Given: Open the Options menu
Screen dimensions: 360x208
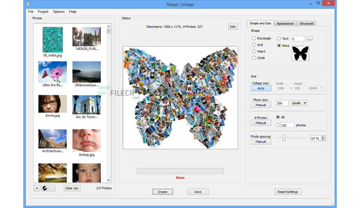Looking at the screenshot, I should (59, 12).
